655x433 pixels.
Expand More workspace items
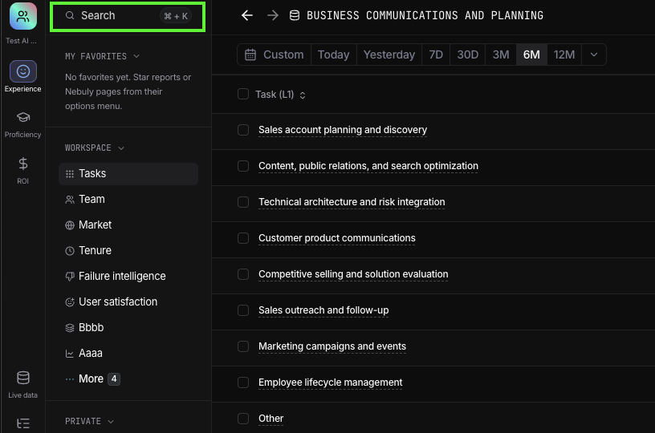tap(91, 378)
